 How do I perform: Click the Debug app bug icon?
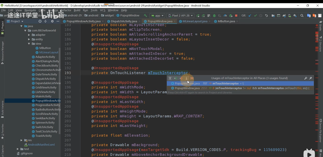pyautogui.click(x=214, y=16)
